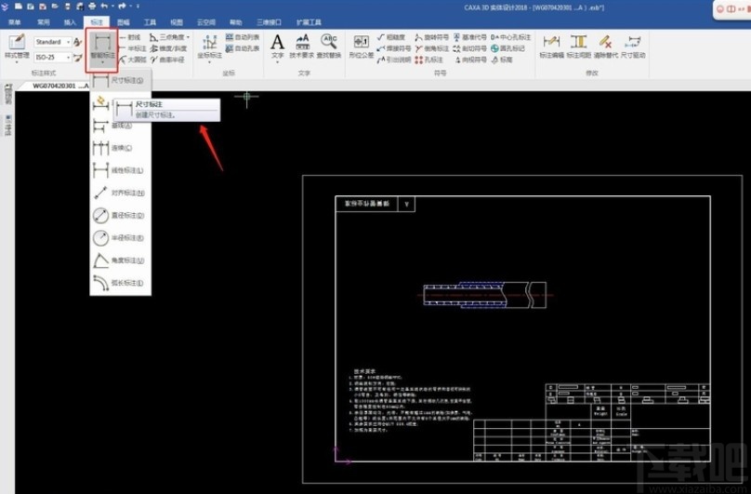Select the 粗糙度 roughness symbol
Screen dimensions: 751x494
390,37
